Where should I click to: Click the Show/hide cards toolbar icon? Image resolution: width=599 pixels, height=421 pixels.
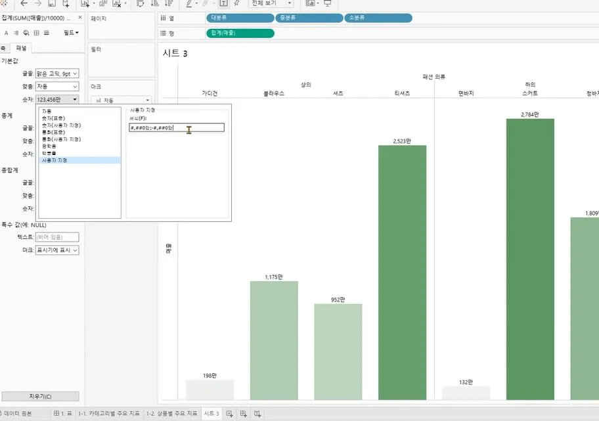pyautogui.click(x=310, y=3)
